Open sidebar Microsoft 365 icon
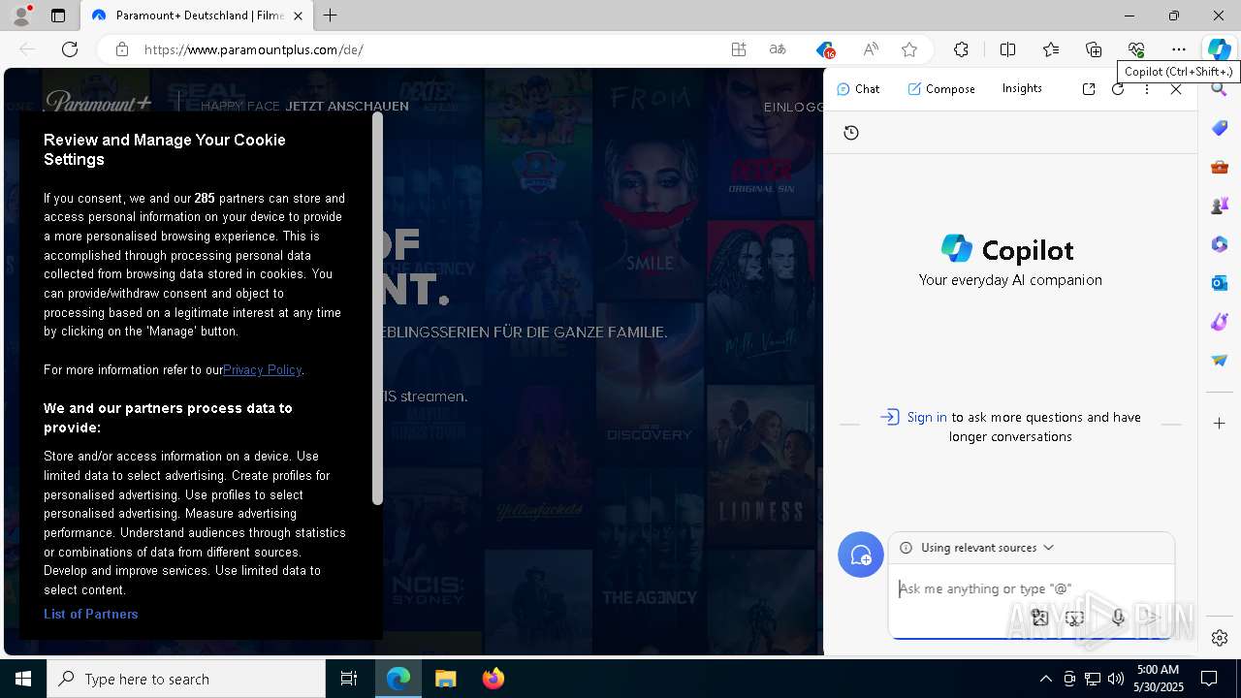1241x698 pixels. tap(1220, 244)
